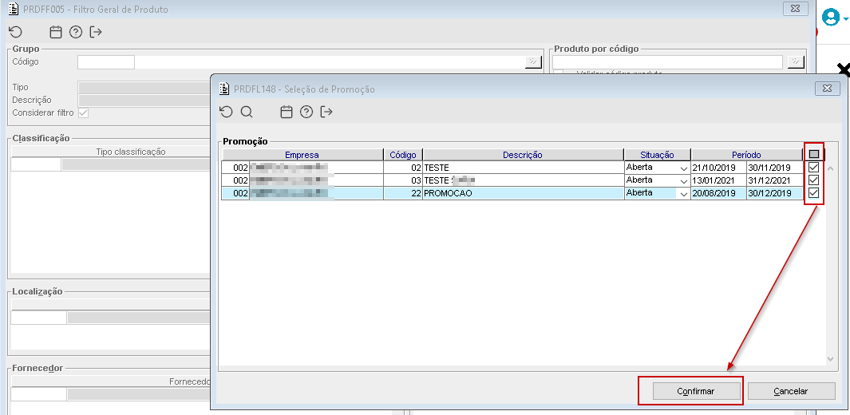Screen dimensions: 850x415
Task: Select the TESTE description cell in code 02 row
Action: (x=523, y=168)
